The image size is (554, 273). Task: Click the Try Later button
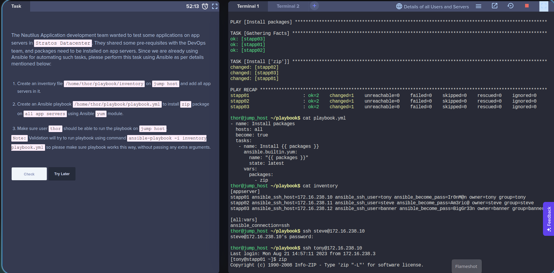coord(62,174)
